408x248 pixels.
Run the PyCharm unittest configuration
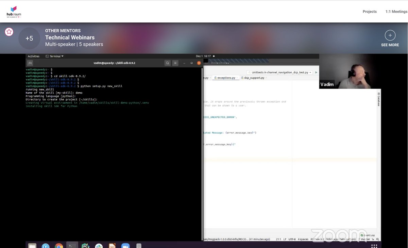(316, 72)
